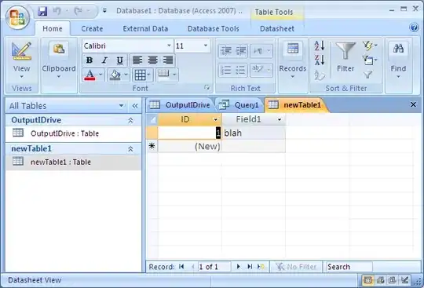The image size is (424, 288).
Task: Click the View button icon
Action: [x=21, y=51]
